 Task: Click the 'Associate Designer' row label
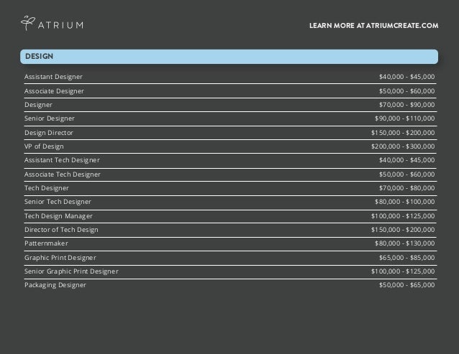tap(54, 91)
